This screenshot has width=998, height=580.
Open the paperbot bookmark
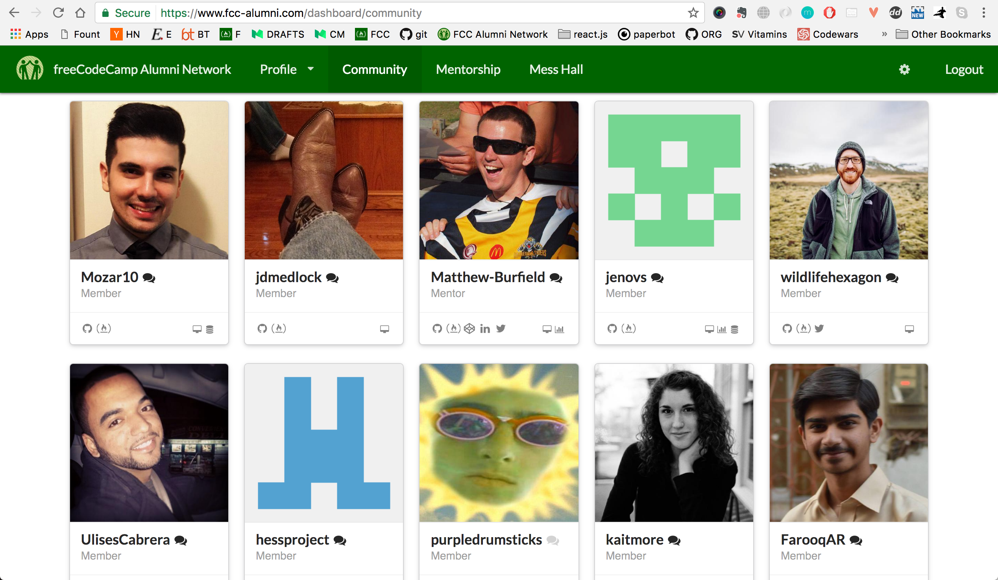[x=646, y=35]
